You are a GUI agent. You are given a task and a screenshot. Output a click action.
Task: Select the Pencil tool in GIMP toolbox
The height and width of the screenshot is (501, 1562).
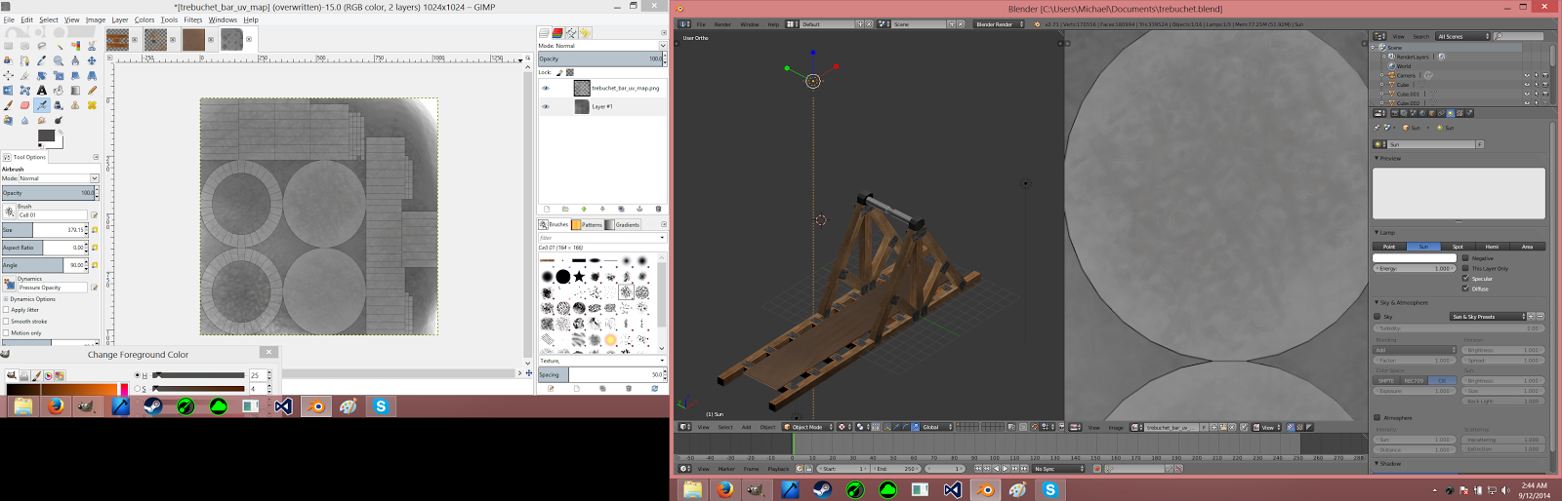(92, 90)
